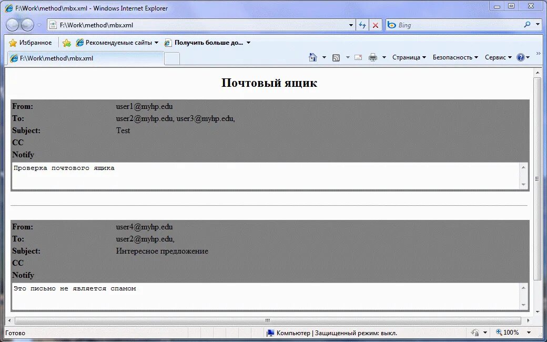Click the Back navigation button
Image resolution: width=547 pixels, height=342 pixels.
12,25
